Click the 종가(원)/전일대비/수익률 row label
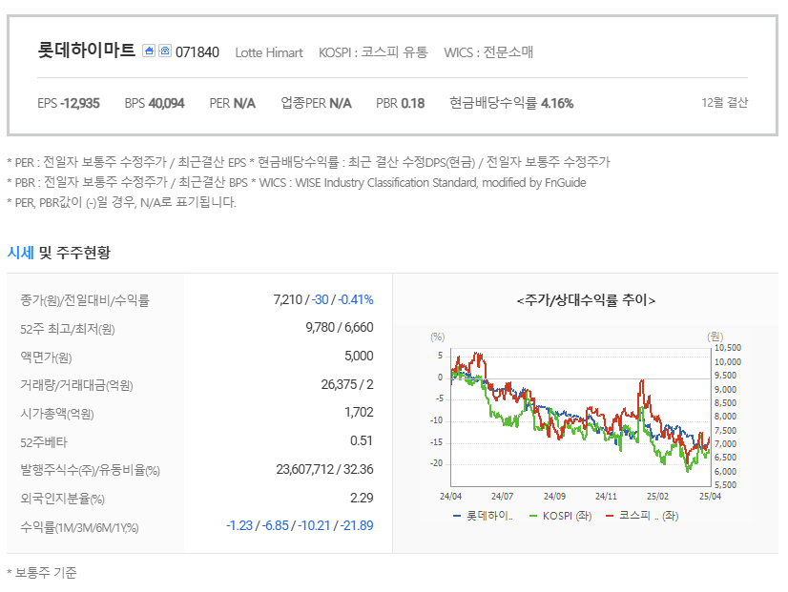This screenshot has width=788, height=592. coord(85,300)
